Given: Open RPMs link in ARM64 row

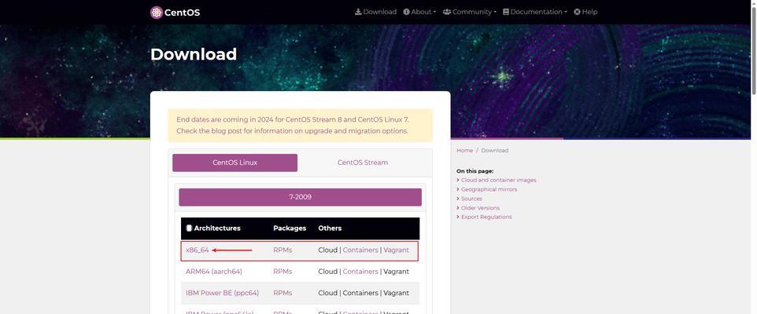Looking at the screenshot, I should 282,272.
